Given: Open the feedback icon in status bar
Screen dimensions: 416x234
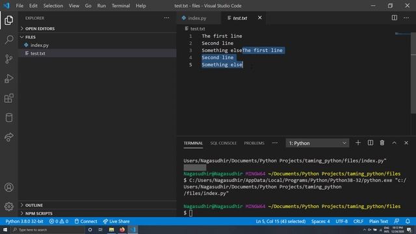Looking at the screenshot, I should [x=396, y=221].
